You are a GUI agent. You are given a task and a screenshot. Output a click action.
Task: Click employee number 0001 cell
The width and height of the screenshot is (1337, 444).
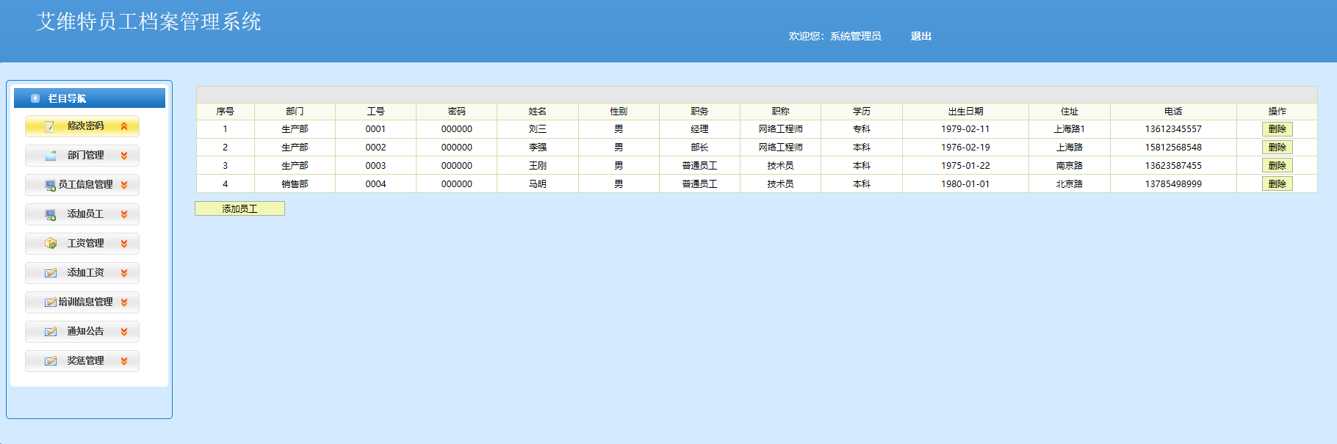(375, 129)
